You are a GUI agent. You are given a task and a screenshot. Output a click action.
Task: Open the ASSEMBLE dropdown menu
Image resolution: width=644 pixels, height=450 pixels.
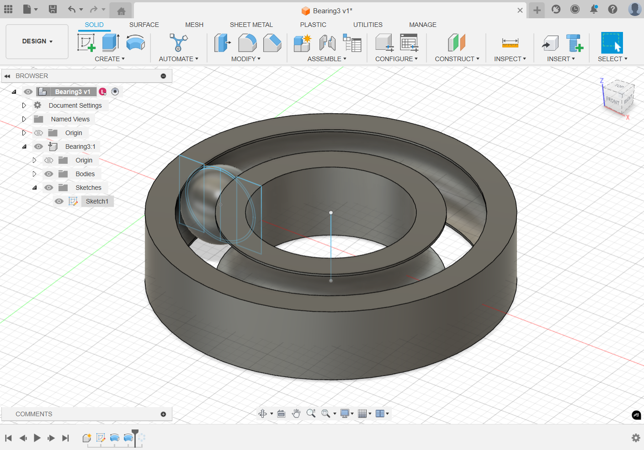point(327,59)
